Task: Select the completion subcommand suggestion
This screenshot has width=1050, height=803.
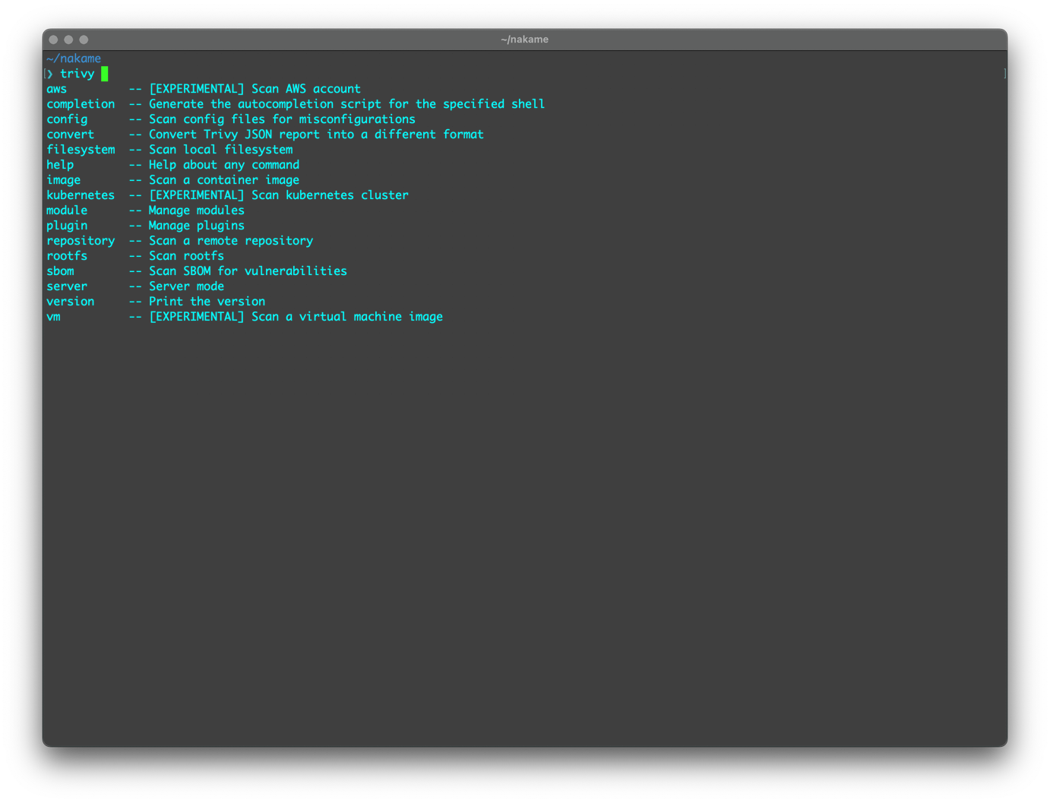Action: tap(81, 104)
